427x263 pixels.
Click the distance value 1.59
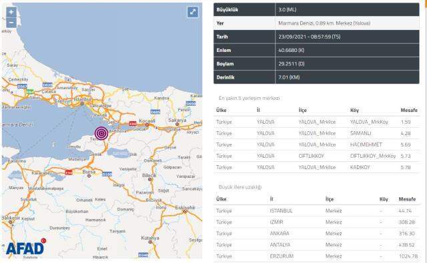click(406, 123)
